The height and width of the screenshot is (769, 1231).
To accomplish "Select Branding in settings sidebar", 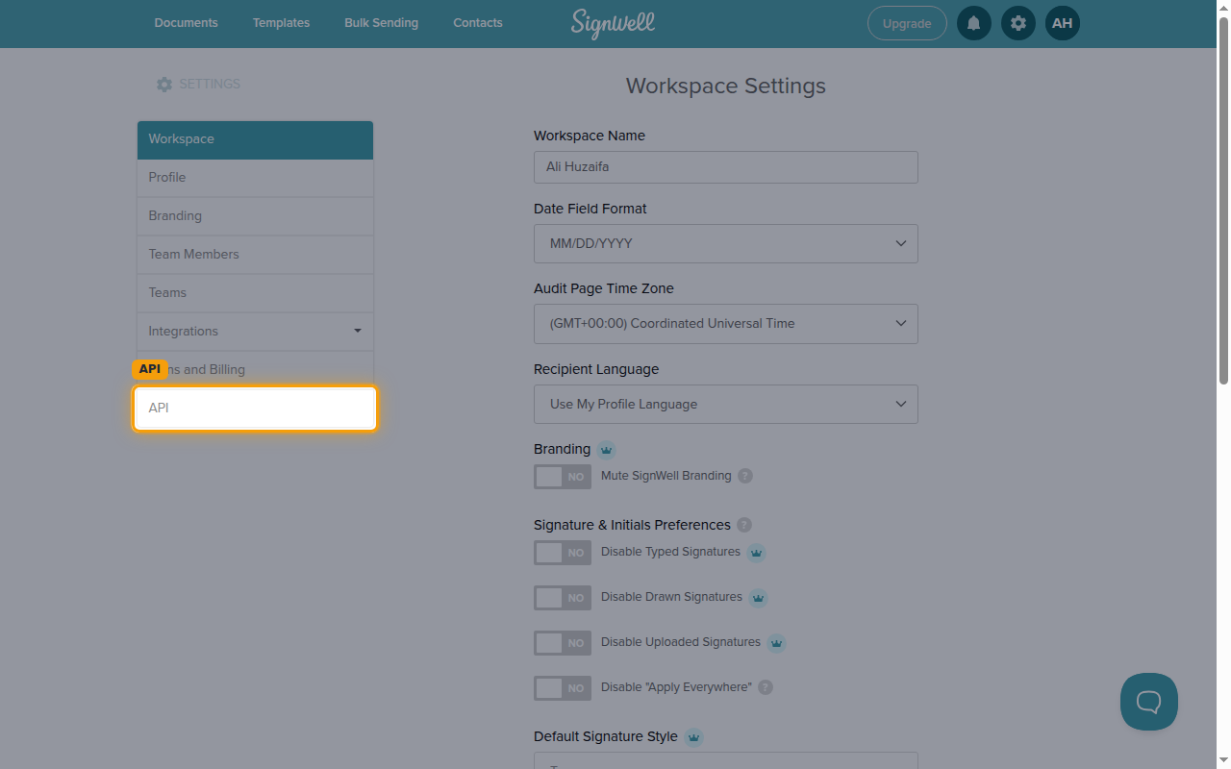I will coord(255,216).
